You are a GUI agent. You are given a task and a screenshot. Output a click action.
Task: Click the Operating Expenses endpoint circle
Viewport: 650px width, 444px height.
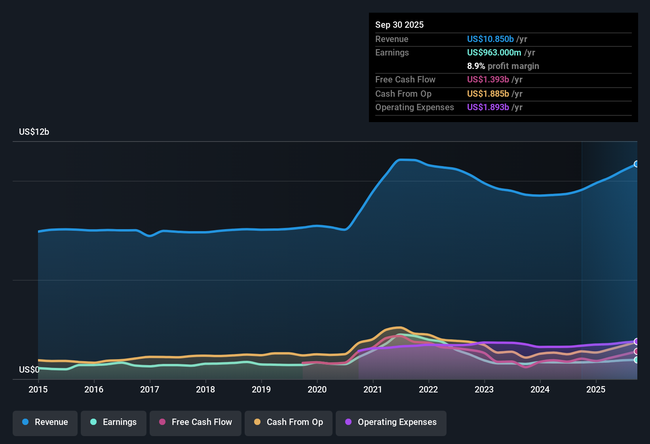[x=637, y=341]
